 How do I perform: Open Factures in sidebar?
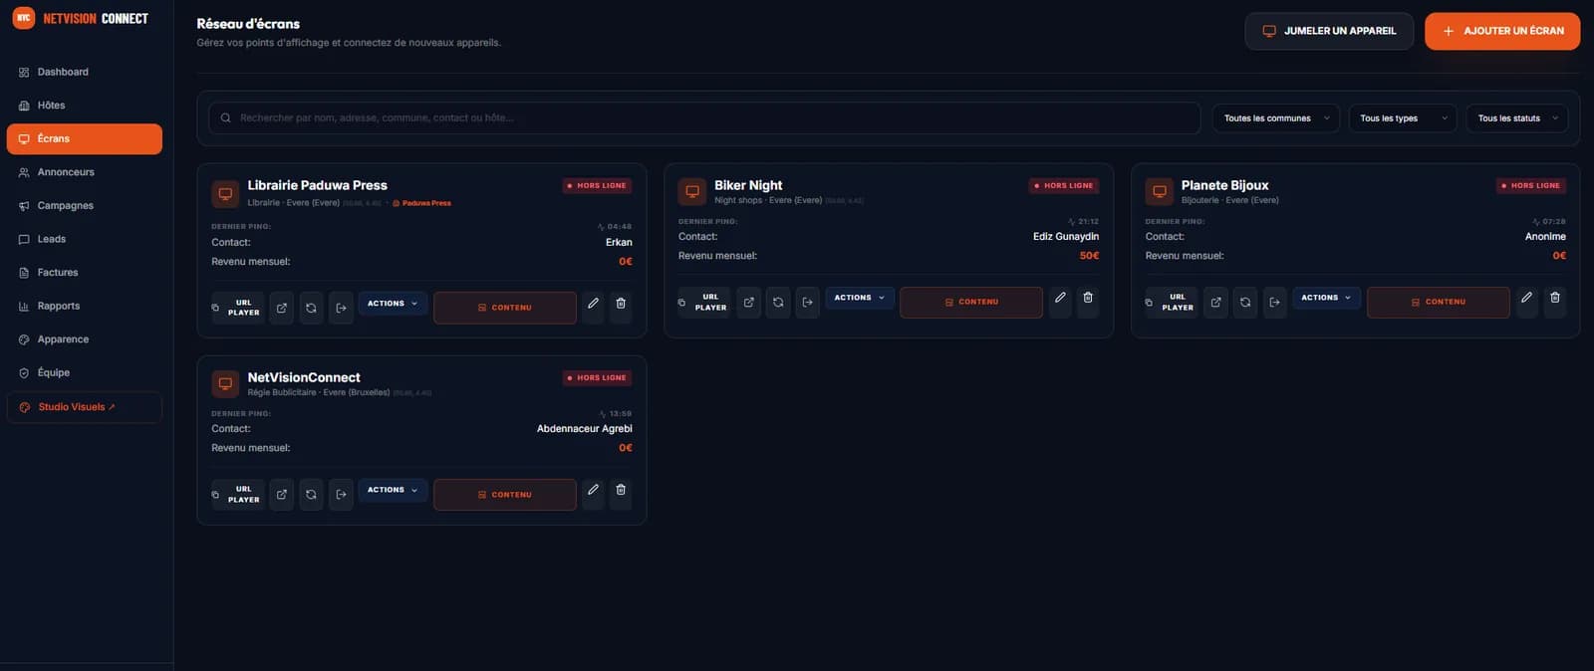84,273
